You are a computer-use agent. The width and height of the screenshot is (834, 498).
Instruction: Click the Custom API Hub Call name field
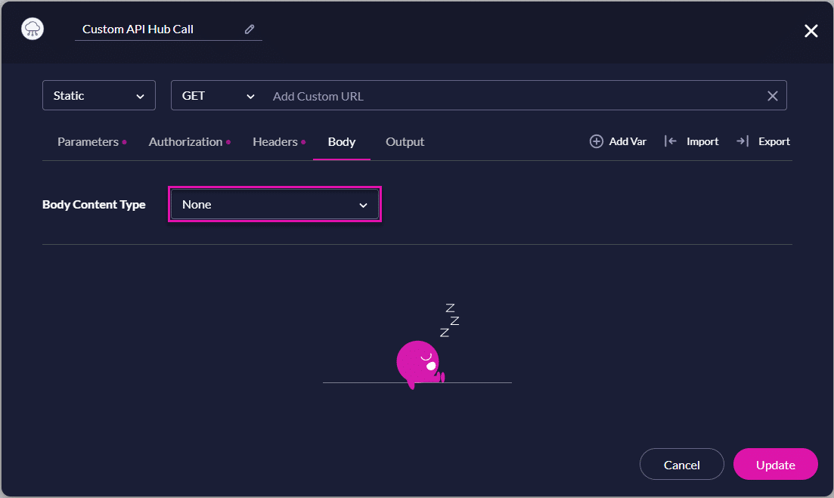click(x=159, y=29)
